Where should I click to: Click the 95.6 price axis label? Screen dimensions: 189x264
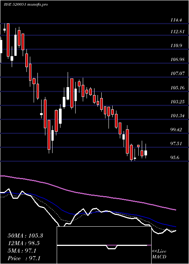click(x=175, y=158)
